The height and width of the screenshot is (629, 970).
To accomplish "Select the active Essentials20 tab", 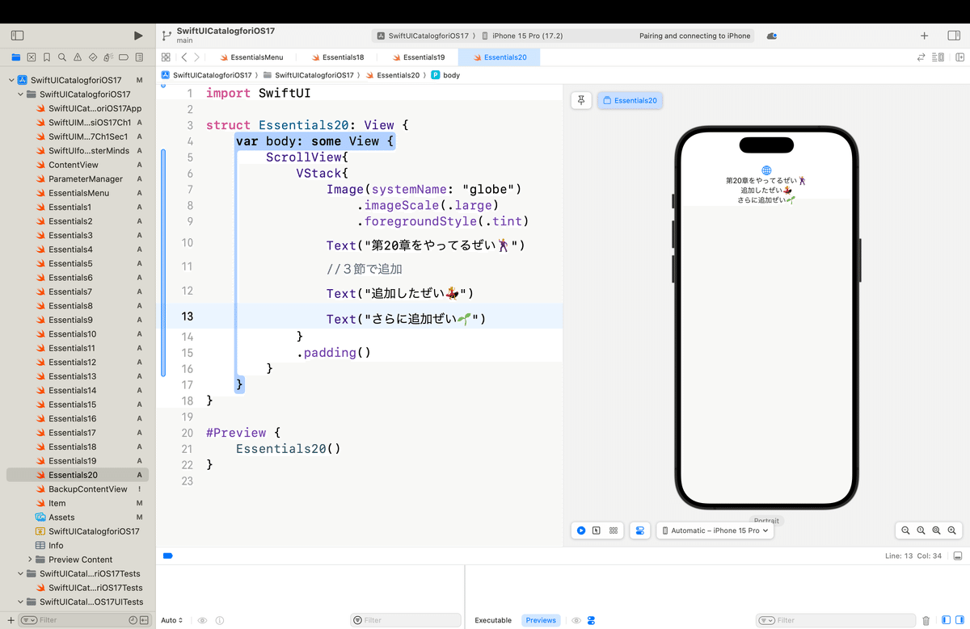I will 499,57.
